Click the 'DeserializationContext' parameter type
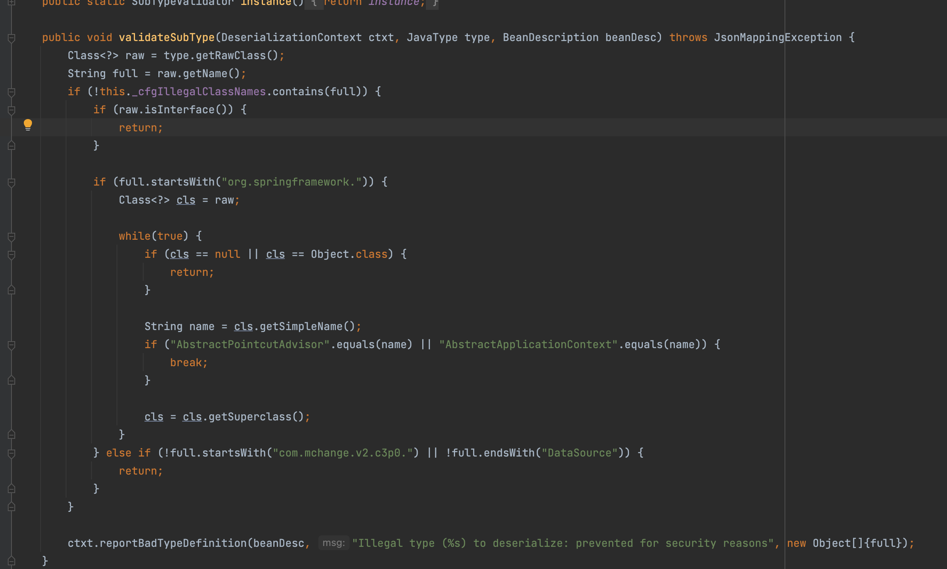The width and height of the screenshot is (947, 569). tap(291, 37)
